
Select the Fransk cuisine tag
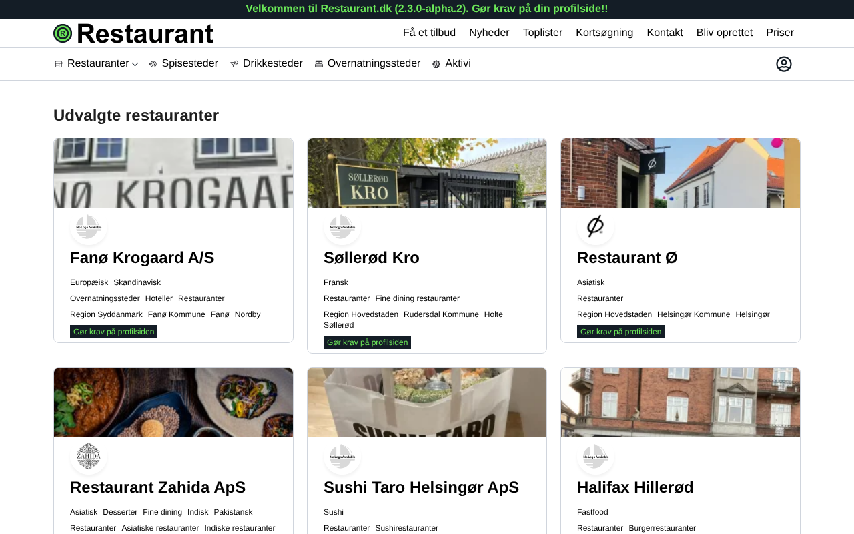click(x=336, y=282)
